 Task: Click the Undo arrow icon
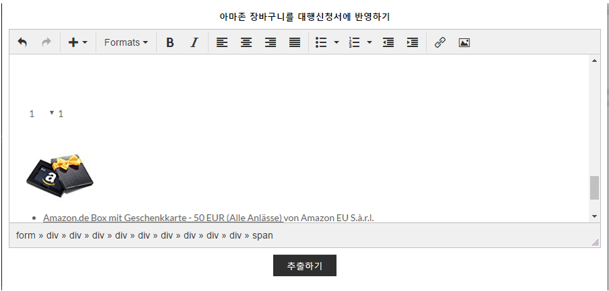point(22,42)
